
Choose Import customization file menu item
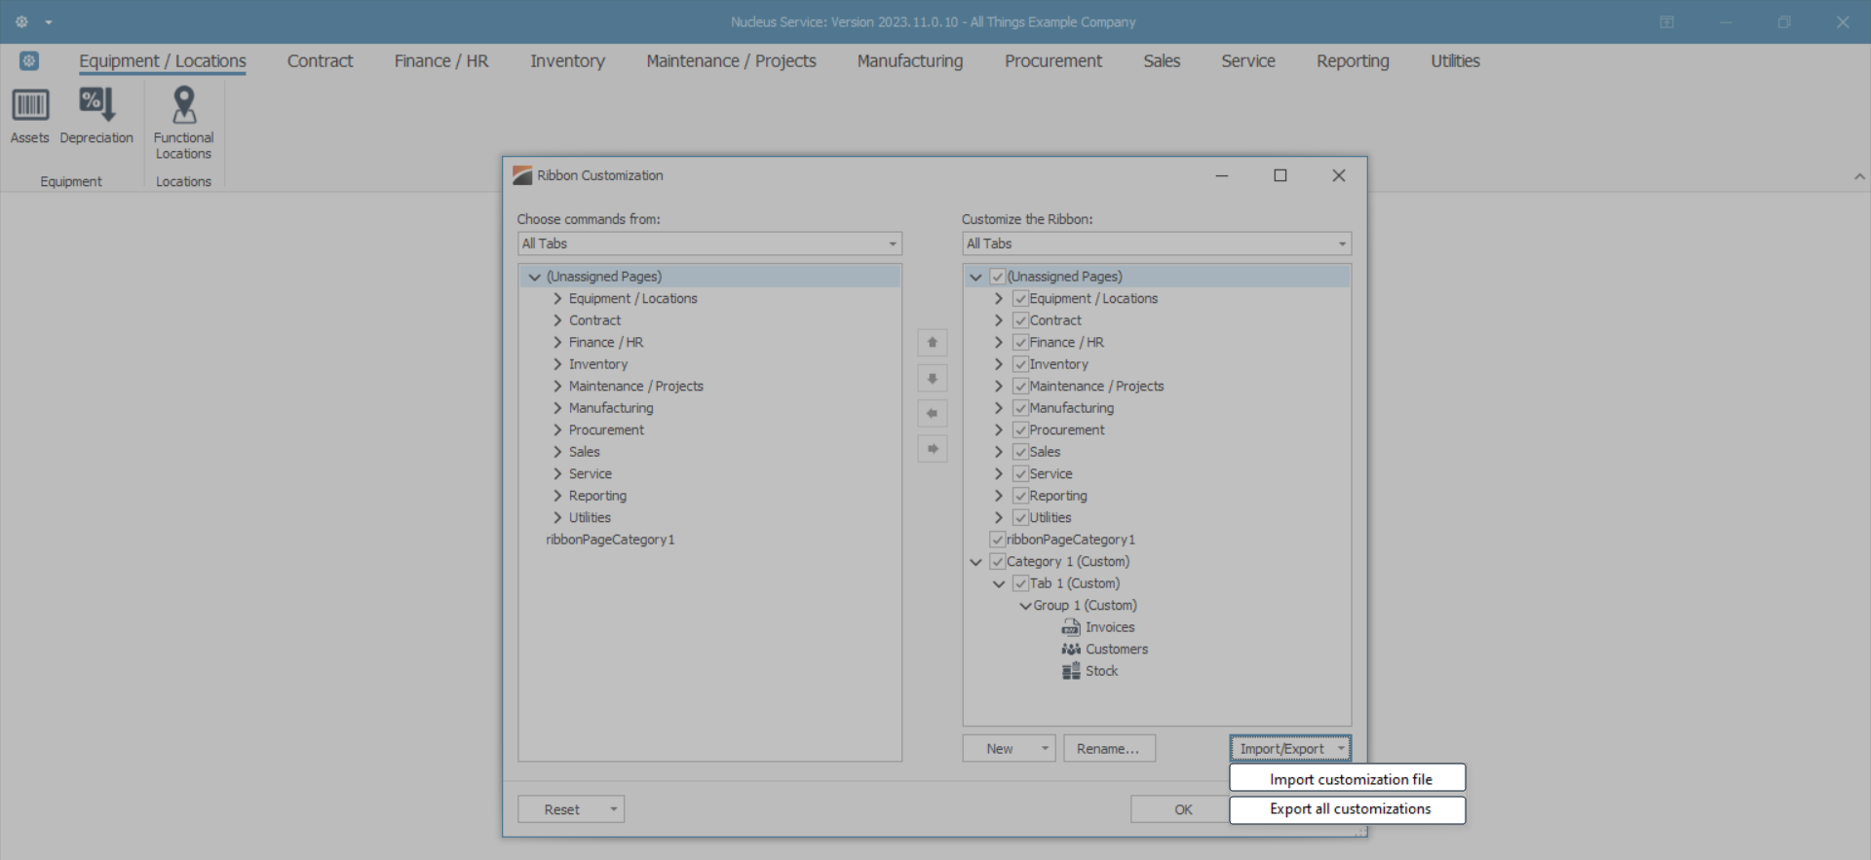pos(1348,778)
